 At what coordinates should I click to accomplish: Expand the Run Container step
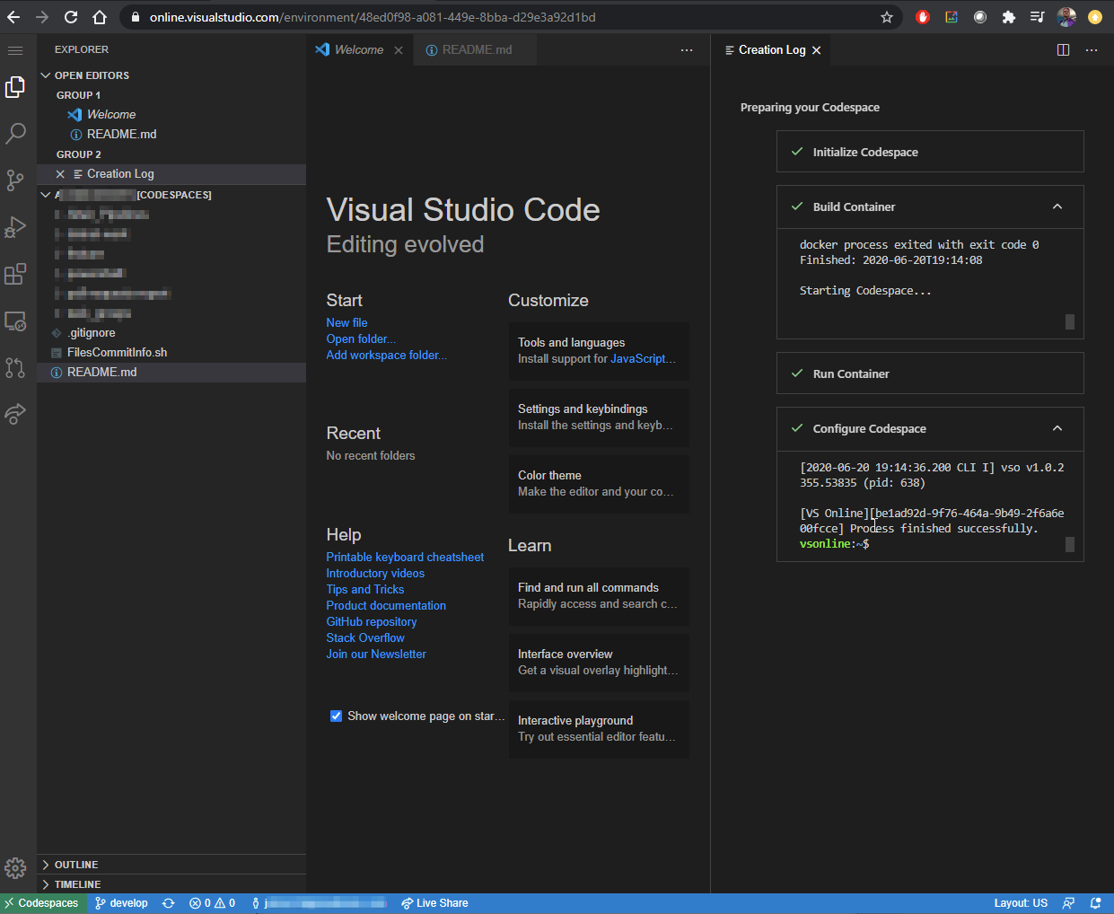(x=930, y=374)
